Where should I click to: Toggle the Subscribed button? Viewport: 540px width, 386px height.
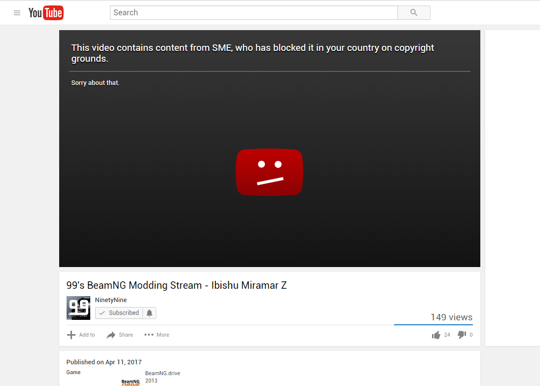pos(119,313)
